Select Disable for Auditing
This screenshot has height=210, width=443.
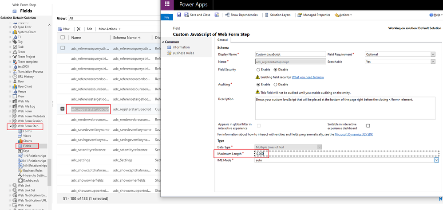point(276,84)
